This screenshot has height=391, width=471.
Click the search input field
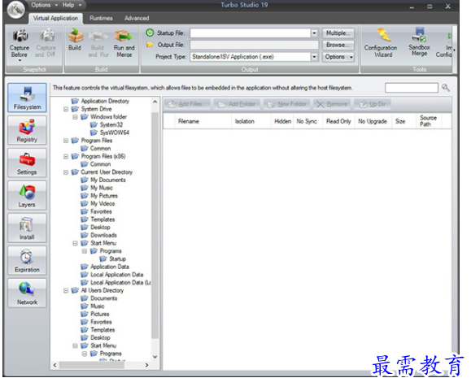pyautogui.click(x=412, y=88)
